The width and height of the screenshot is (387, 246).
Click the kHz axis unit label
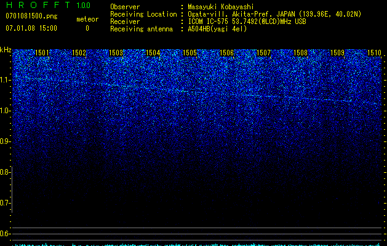6,50
